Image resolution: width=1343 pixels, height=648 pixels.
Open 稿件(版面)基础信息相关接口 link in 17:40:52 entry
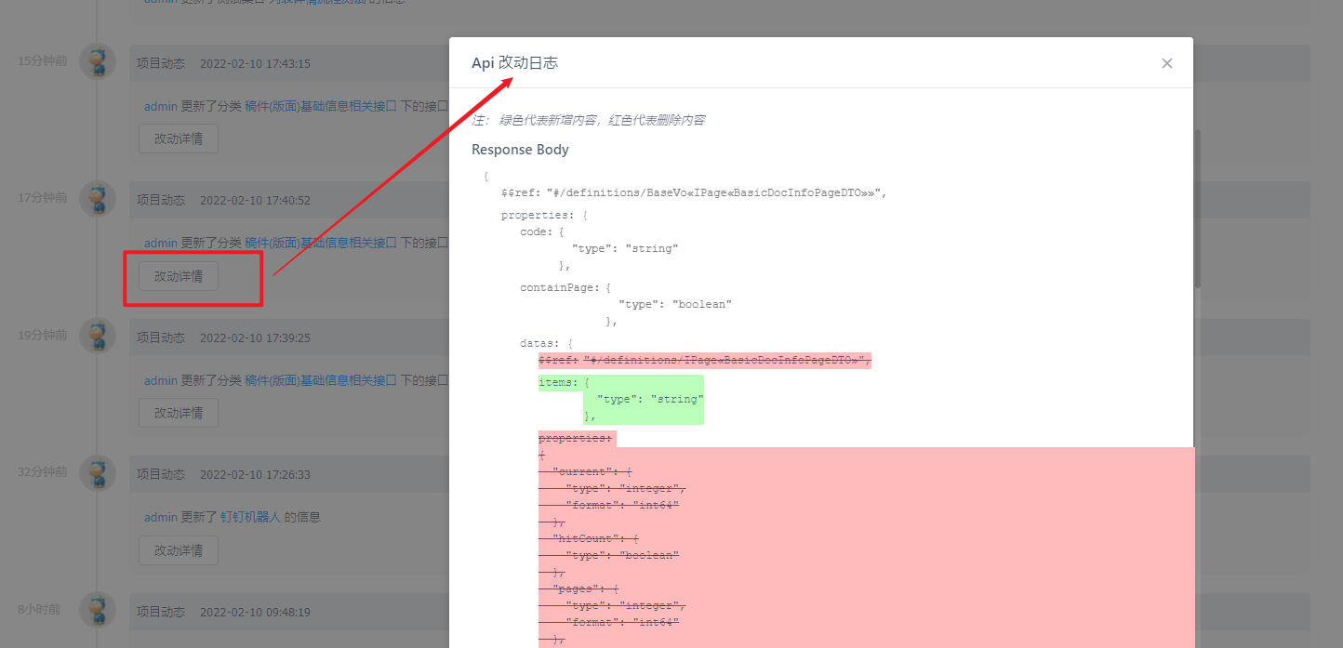click(321, 243)
